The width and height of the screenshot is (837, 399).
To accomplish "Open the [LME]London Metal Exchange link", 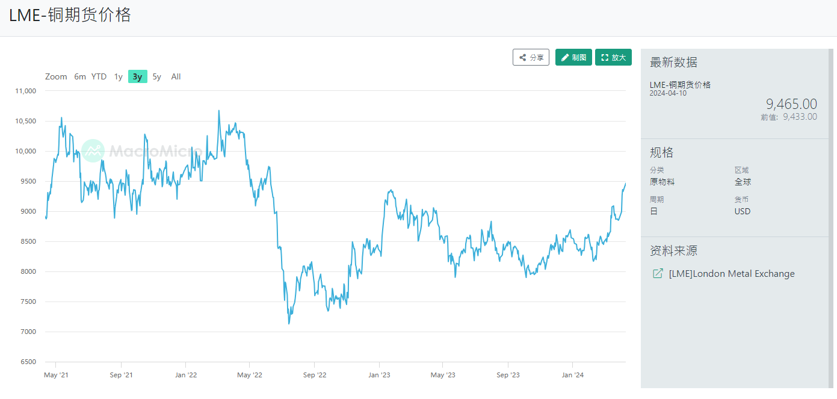I will click(731, 274).
